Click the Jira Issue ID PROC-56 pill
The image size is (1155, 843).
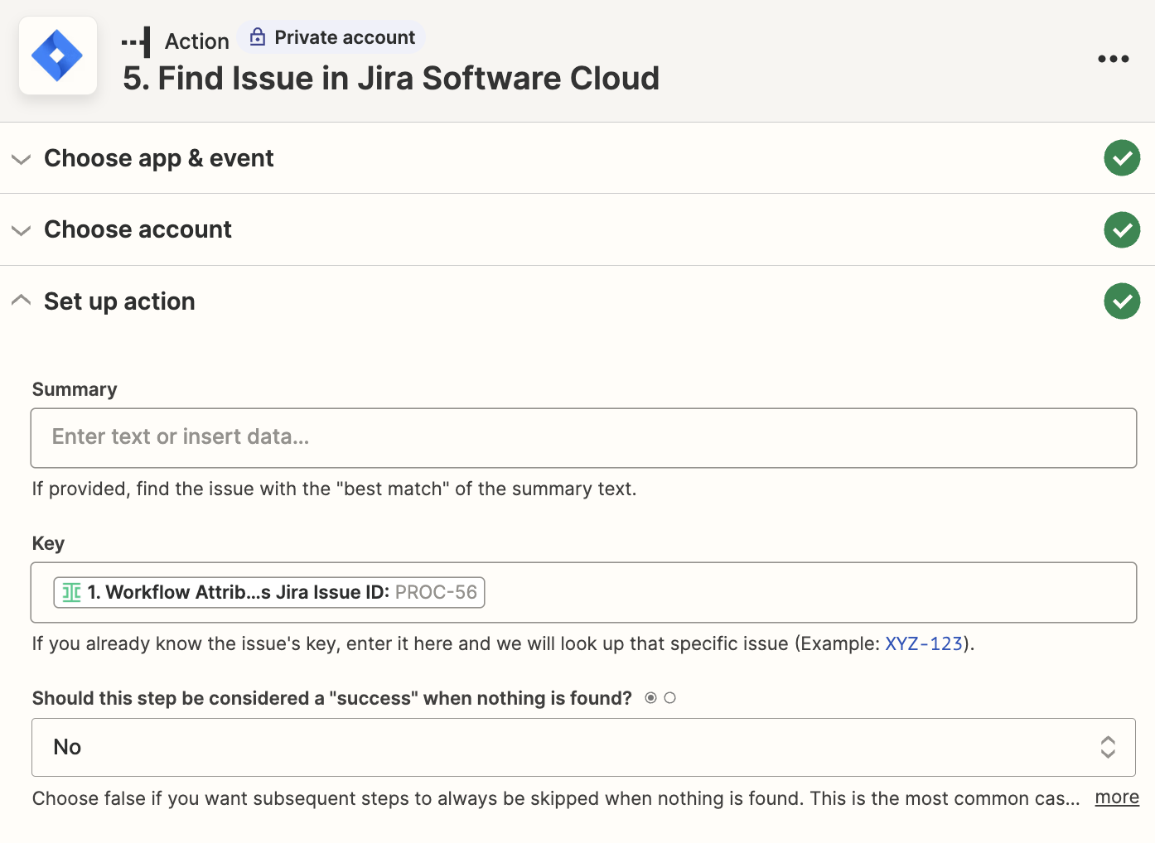[x=269, y=593]
